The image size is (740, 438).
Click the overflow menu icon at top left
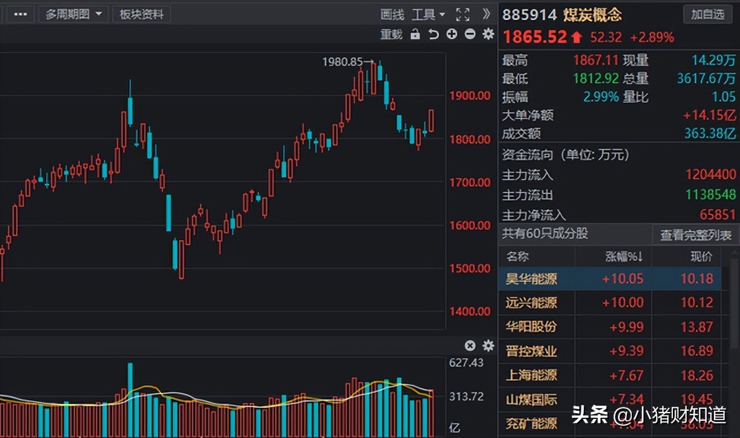20,13
